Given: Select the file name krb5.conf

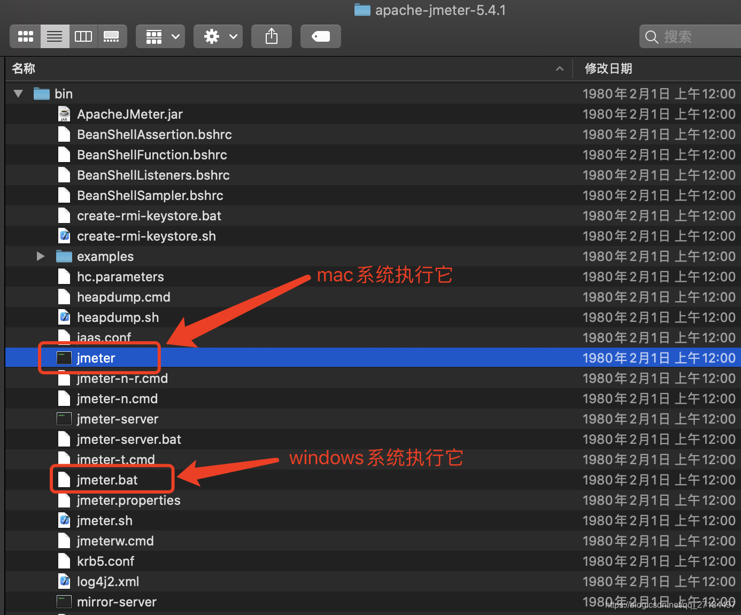Looking at the screenshot, I should (x=105, y=561).
